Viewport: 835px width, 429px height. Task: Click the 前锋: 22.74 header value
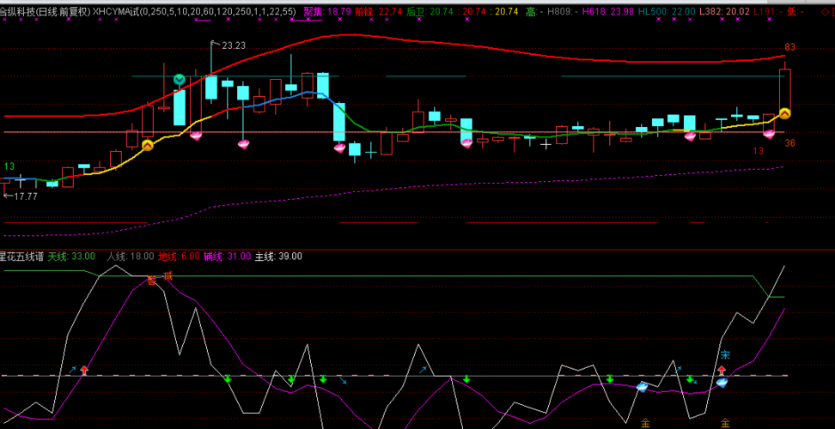pyautogui.click(x=379, y=10)
